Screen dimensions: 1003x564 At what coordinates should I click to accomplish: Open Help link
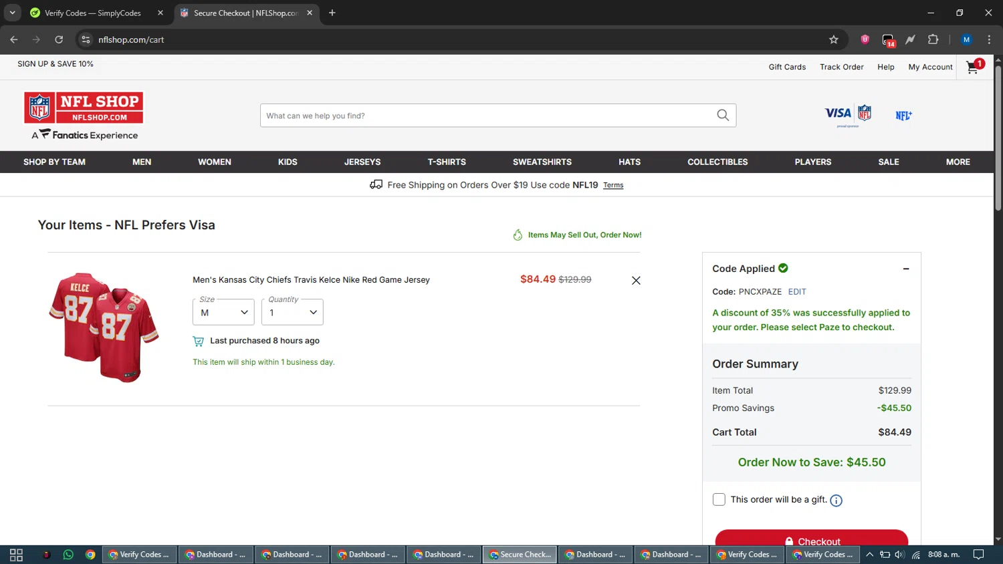(x=886, y=67)
